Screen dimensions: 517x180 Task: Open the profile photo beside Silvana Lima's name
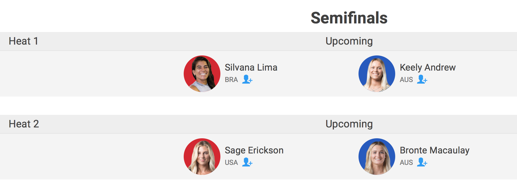point(202,74)
